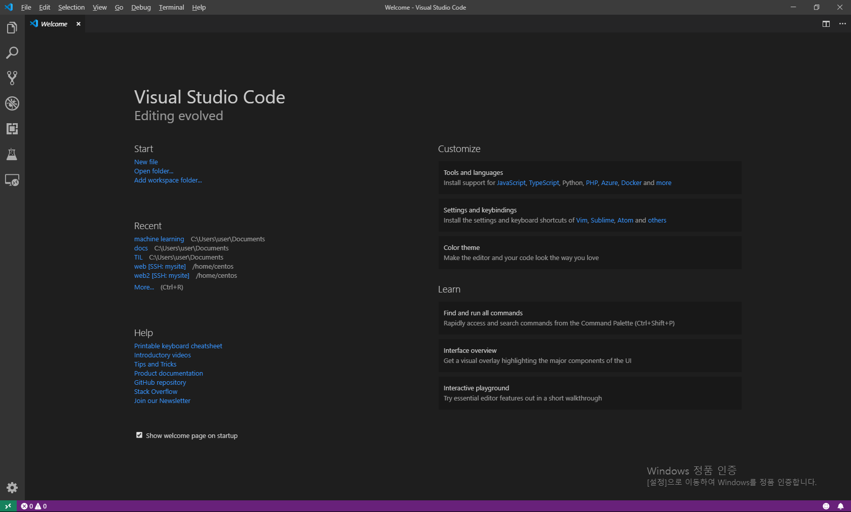Viewport: 851px width, 512px height.
Task: Open recent web2 [SSH: mysite] folder
Action: pyautogui.click(x=162, y=275)
